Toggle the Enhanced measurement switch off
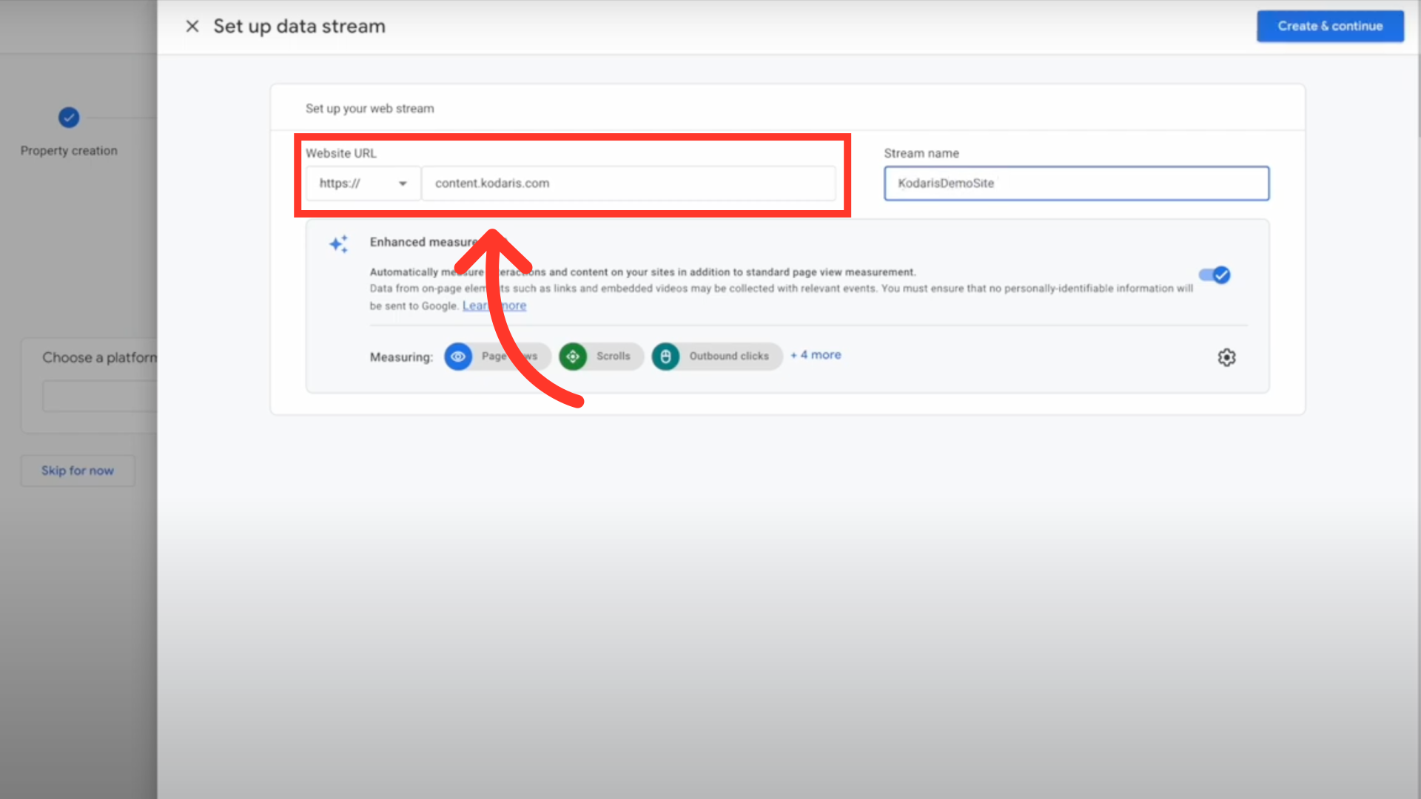 pyautogui.click(x=1215, y=275)
